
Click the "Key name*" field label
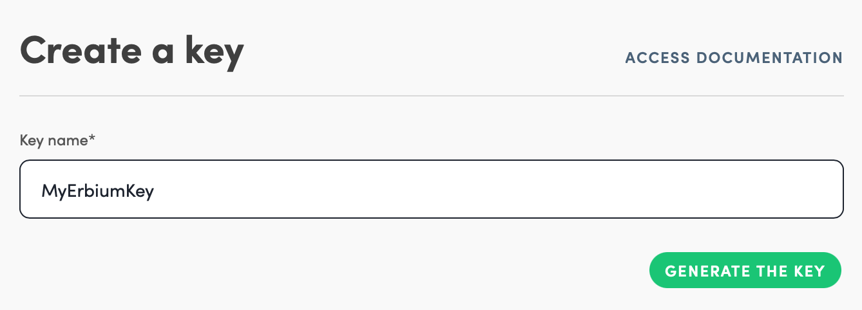tap(57, 140)
